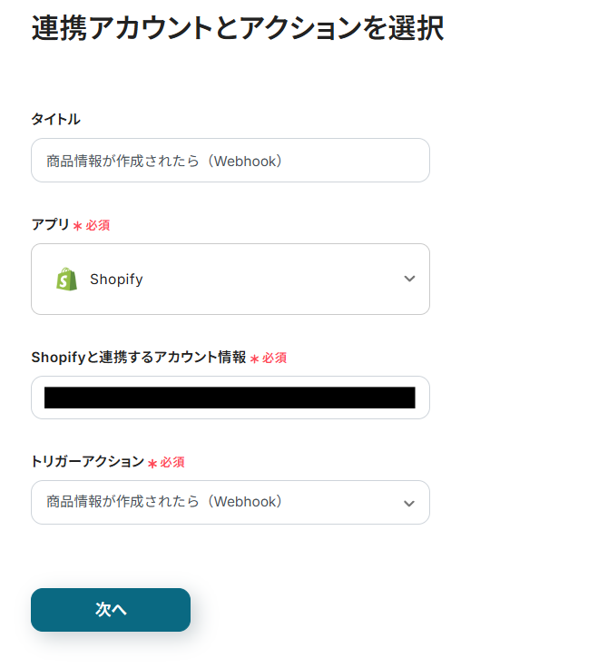Click the Shopify shopping bag icon
This screenshot has width=608, height=668.
[x=66, y=279]
